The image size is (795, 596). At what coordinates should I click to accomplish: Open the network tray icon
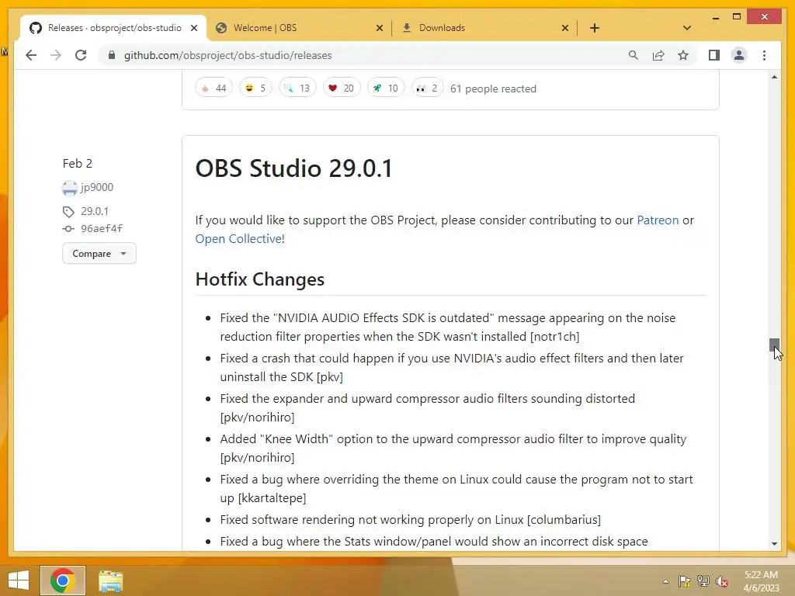[x=703, y=581]
